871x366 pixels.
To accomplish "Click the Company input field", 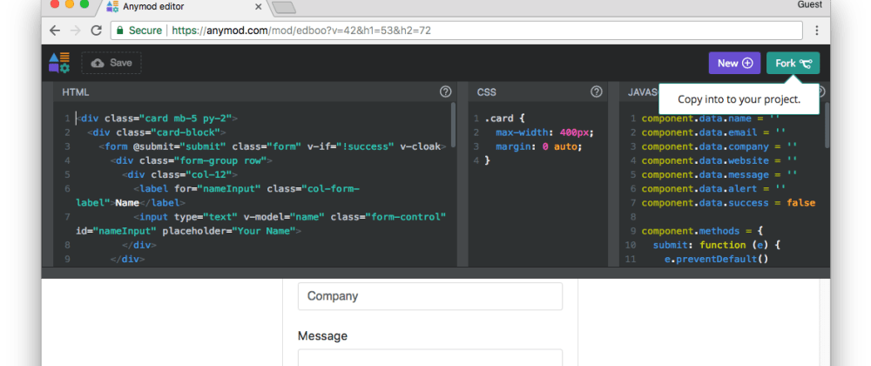I will [430, 296].
